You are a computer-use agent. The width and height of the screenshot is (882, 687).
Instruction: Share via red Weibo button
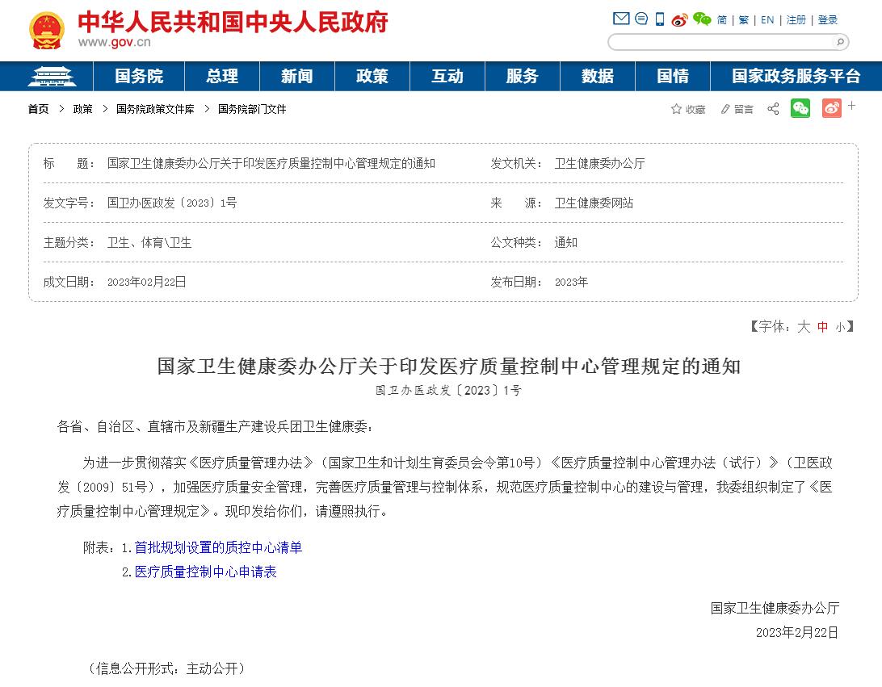[x=832, y=108]
